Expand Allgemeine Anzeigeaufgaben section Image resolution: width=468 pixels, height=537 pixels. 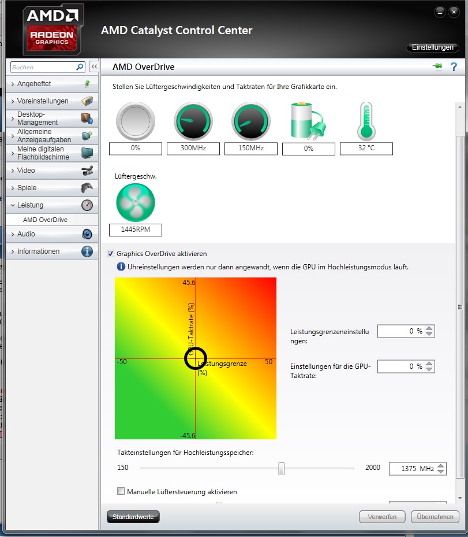(x=13, y=136)
